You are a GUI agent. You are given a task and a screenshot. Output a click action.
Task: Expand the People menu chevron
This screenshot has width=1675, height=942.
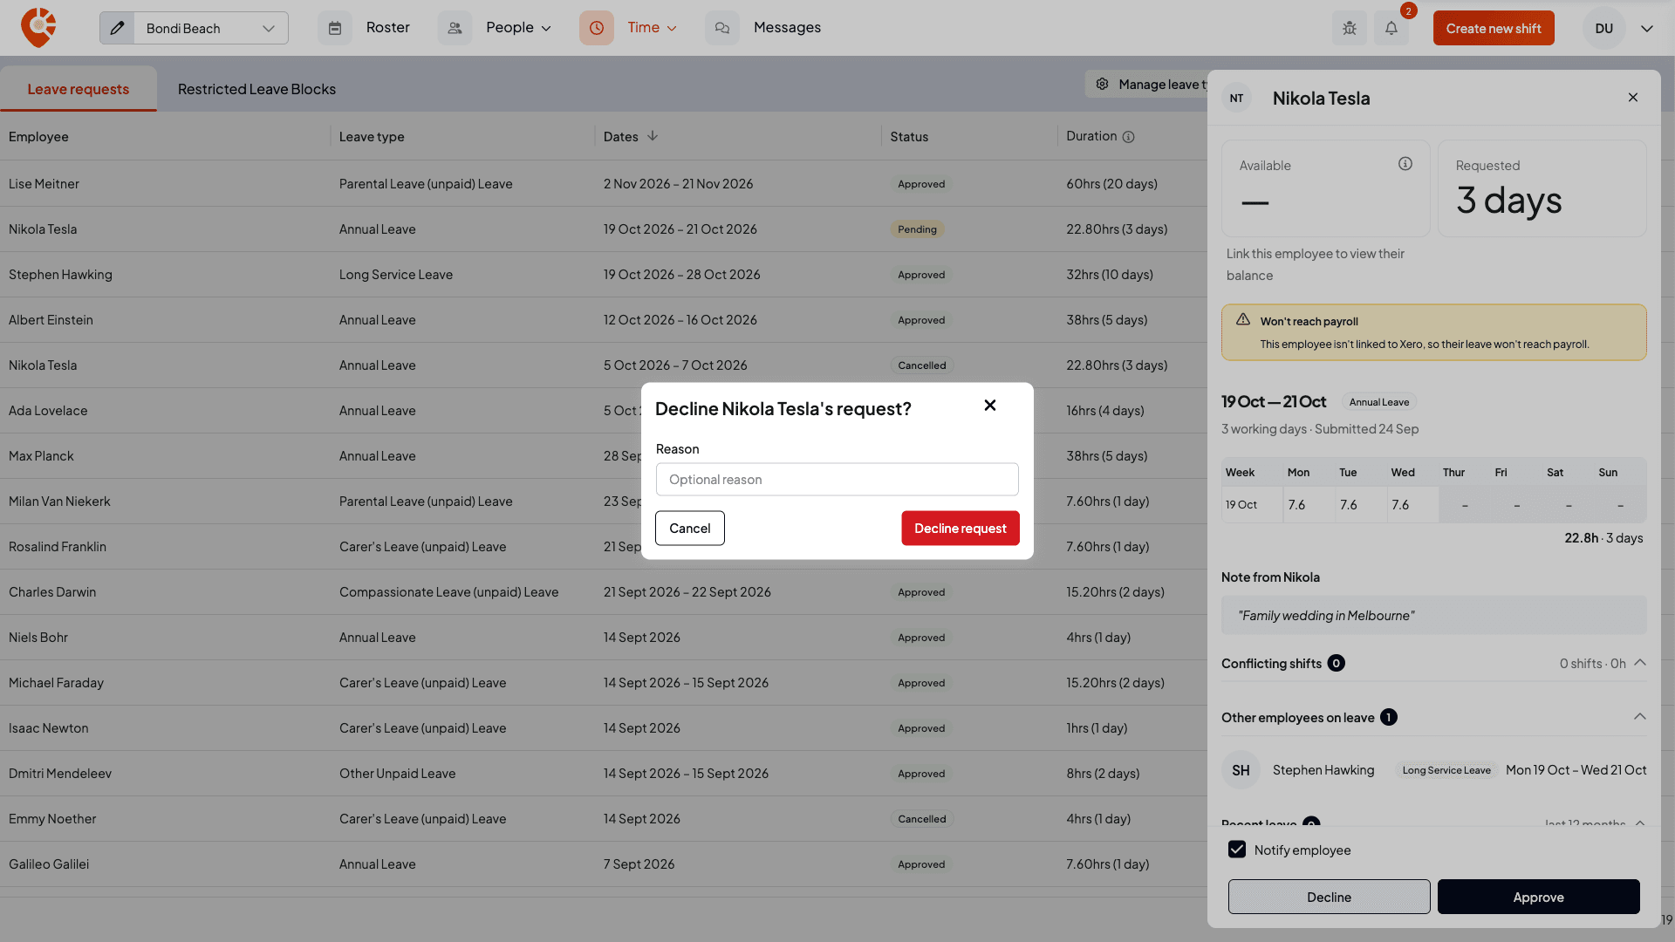pyautogui.click(x=546, y=29)
